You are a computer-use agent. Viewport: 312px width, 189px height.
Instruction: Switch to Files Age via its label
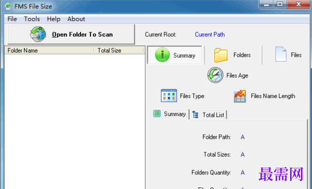coord(237,76)
